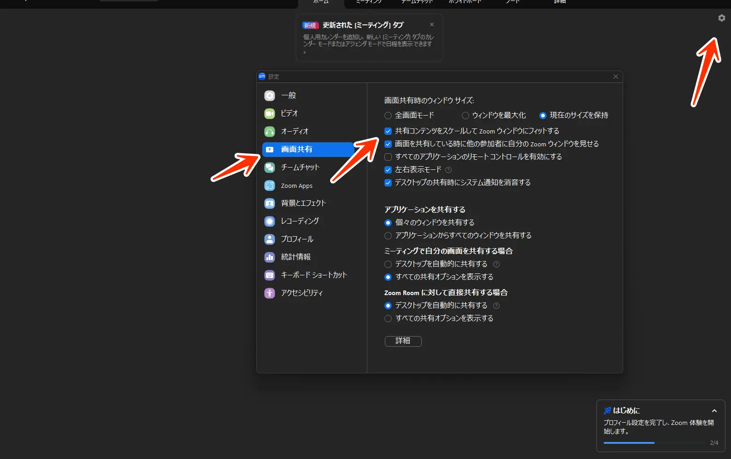Open チームチャット settings category

[x=308, y=167]
